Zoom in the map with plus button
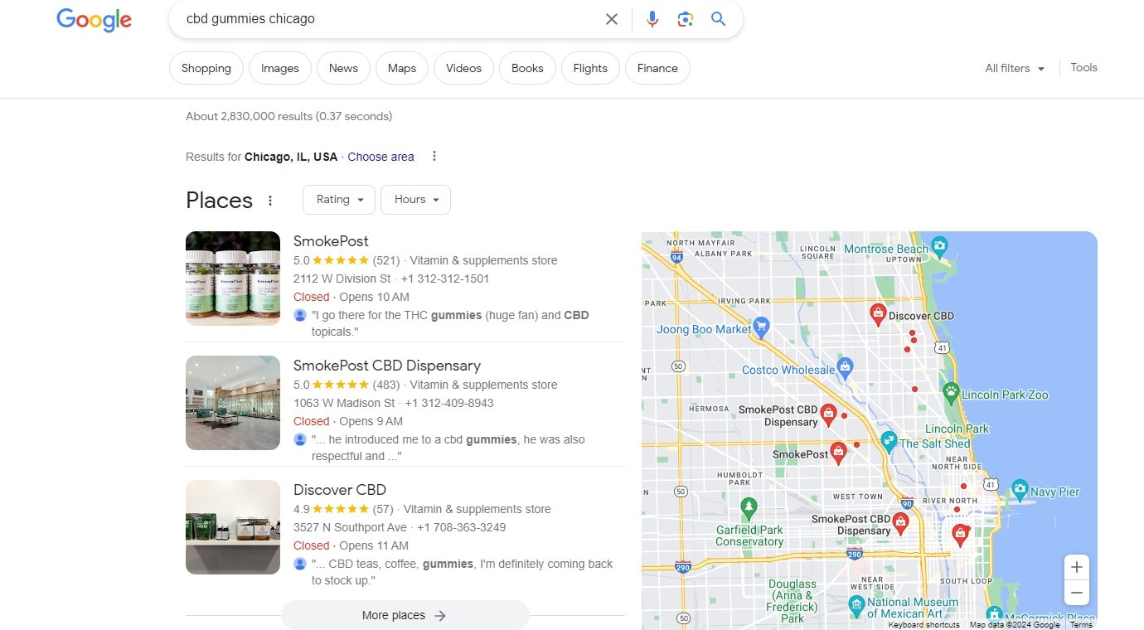1144x630 pixels. click(1076, 568)
